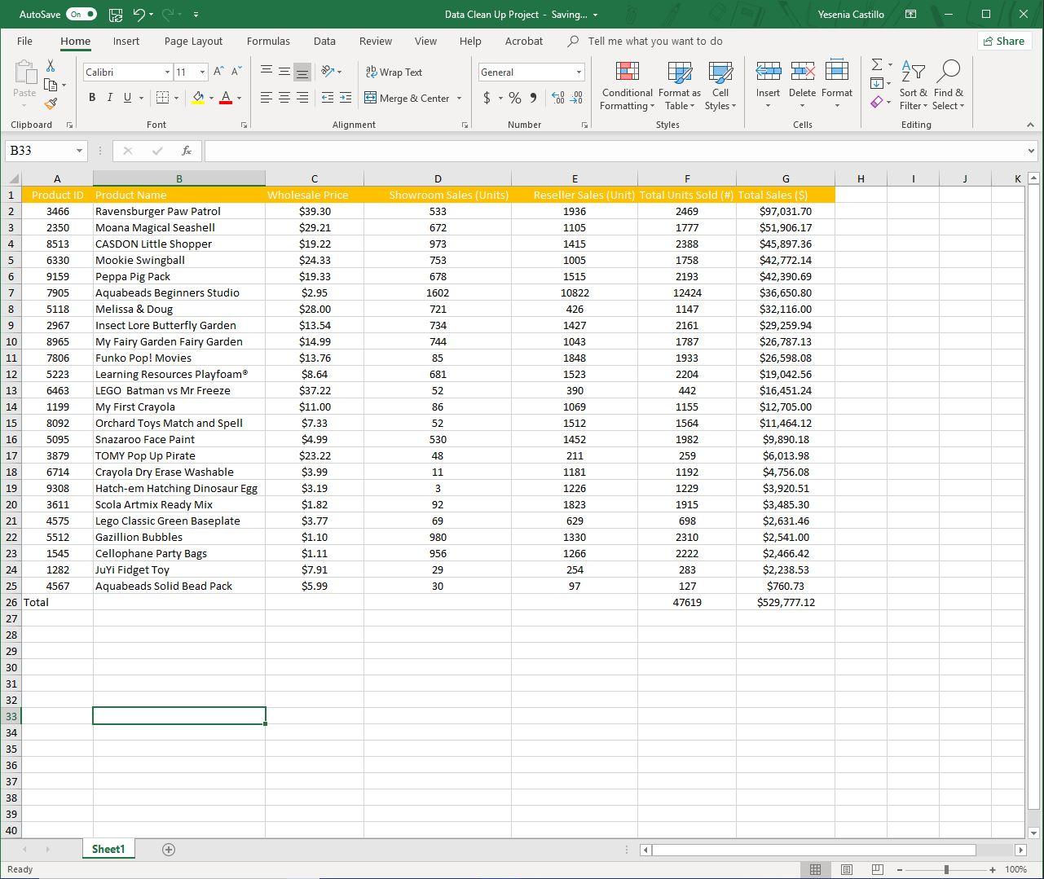Click the Save icon in title bar
Screen dimensions: 1044x879
(x=116, y=15)
